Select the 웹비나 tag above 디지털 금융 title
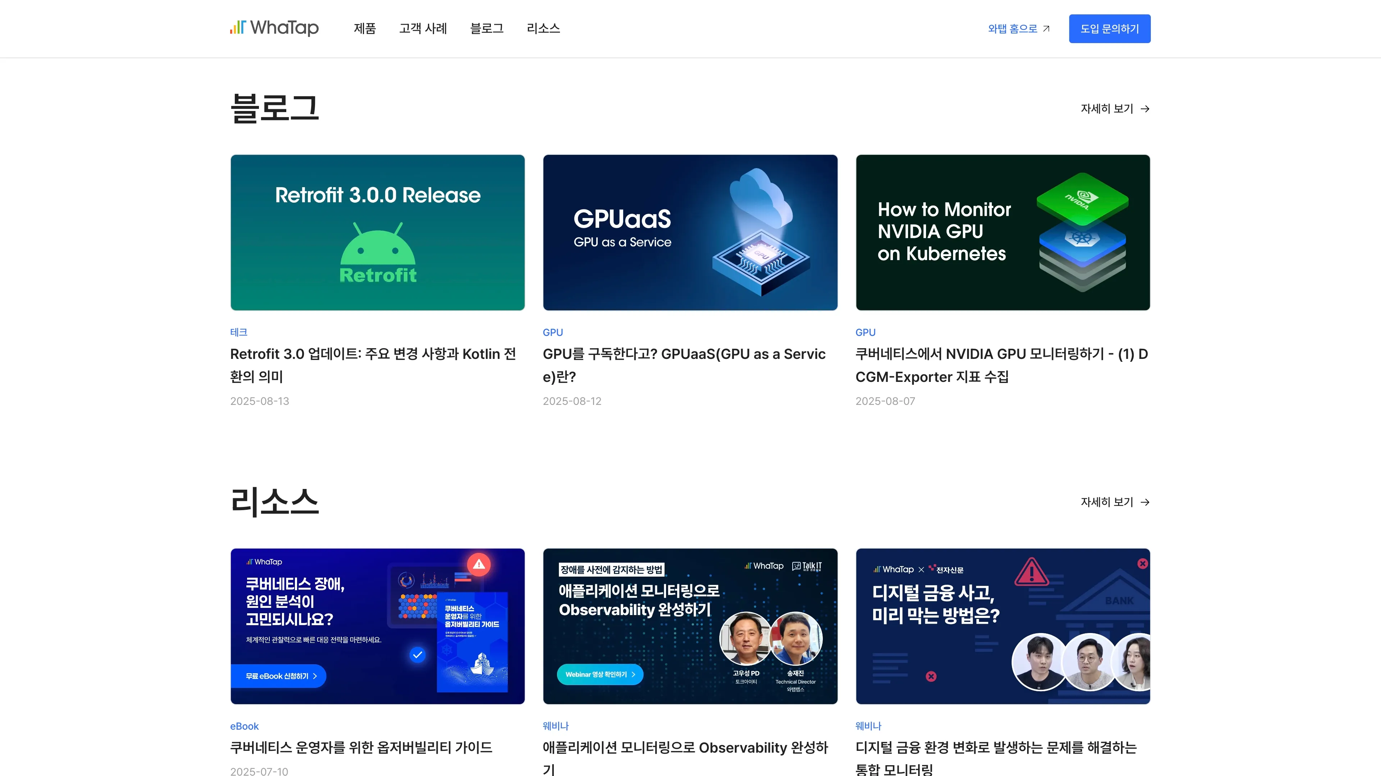 coord(869,726)
